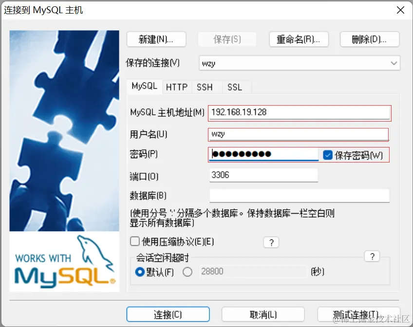413x327 pixels.
Task: Focus the MySQL 主机地址 field with 192.168.19.128
Action: [300, 112]
